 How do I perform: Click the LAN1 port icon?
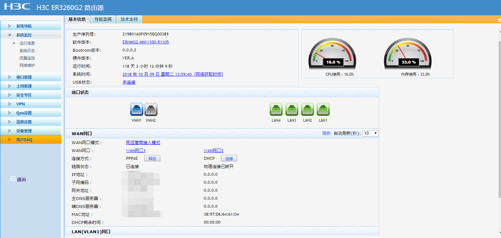(x=323, y=109)
